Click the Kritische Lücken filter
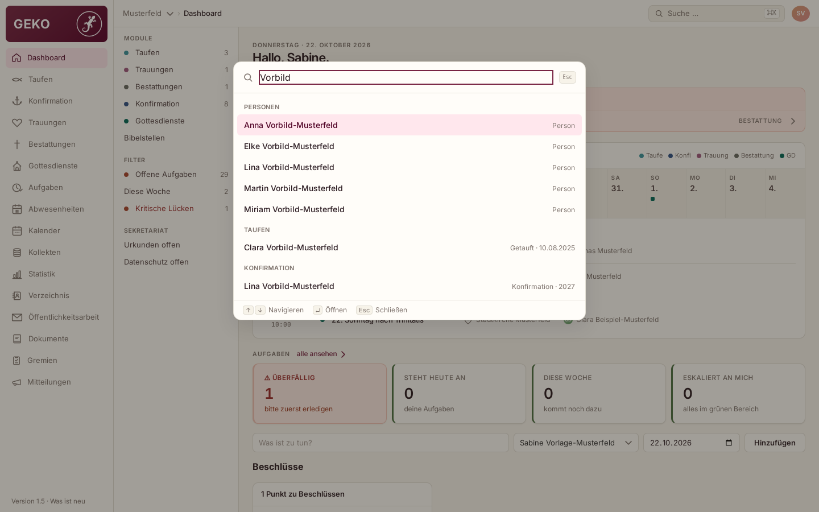The image size is (819, 512). click(176, 209)
